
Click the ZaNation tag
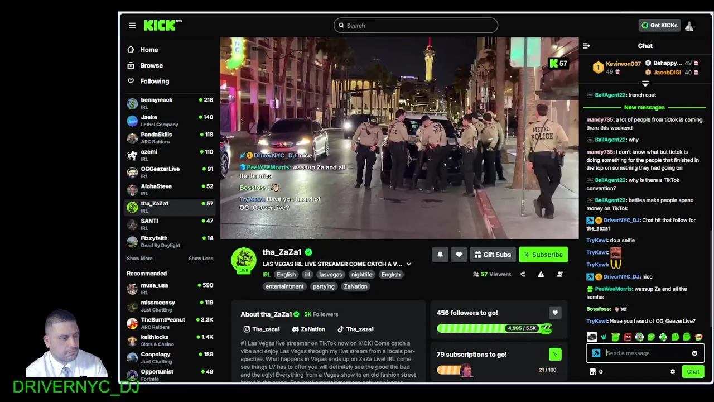[355, 286]
